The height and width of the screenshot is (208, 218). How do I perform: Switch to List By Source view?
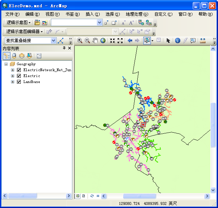[x=14, y=56]
